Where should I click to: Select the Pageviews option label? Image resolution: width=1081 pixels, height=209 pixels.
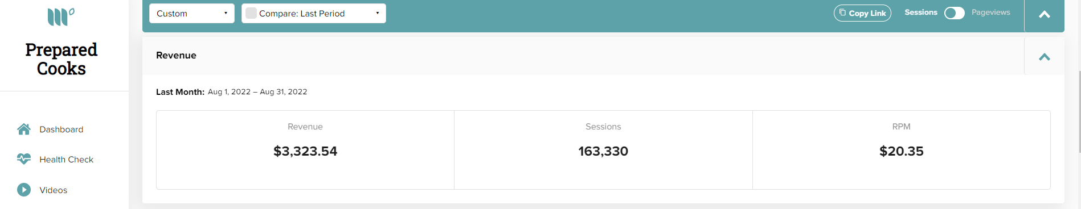991,12
